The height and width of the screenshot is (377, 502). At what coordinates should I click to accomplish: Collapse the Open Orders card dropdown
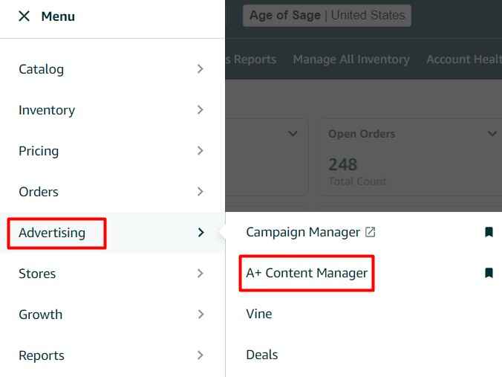pyautogui.click(x=492, y=134)
